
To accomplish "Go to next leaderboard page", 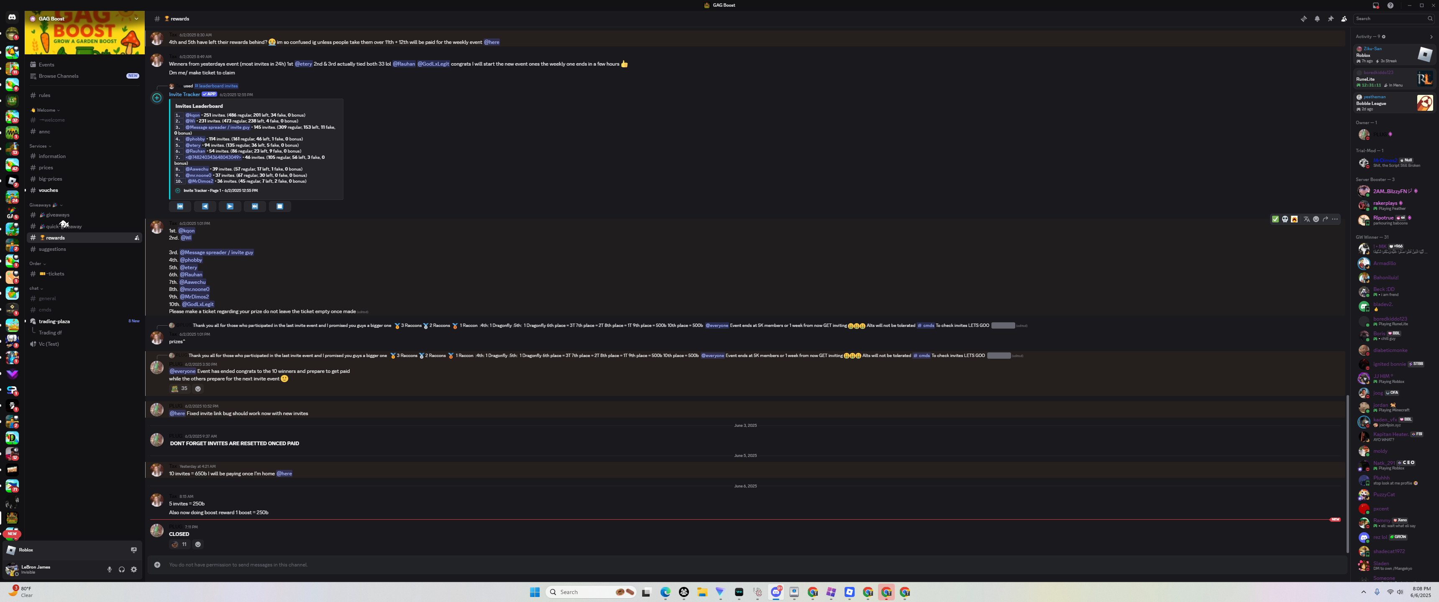I will tap(230, 207).
